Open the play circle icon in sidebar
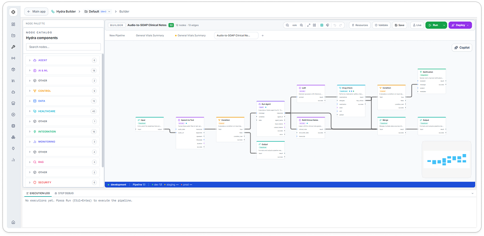484x236 pixels. [13, 114]
